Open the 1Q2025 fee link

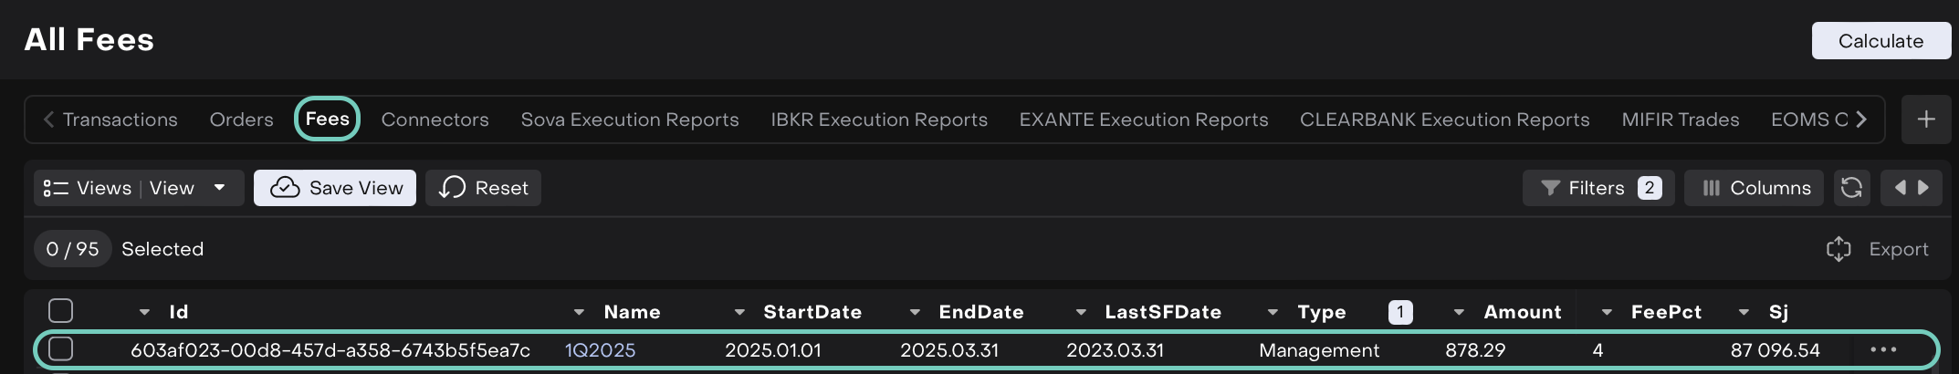pos(600,350)
